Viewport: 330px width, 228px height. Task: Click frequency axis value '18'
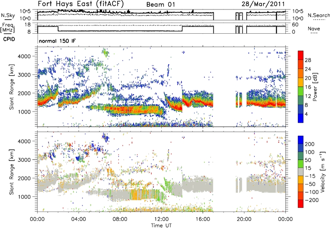(28, 25)
